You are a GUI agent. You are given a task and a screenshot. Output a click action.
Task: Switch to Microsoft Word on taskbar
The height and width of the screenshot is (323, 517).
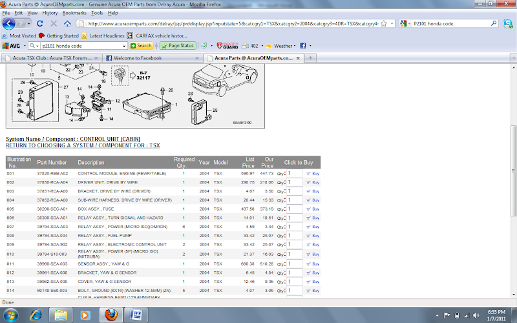136,315
